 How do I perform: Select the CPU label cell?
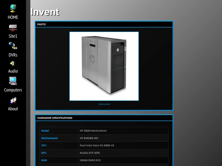[x=59, y=146]
